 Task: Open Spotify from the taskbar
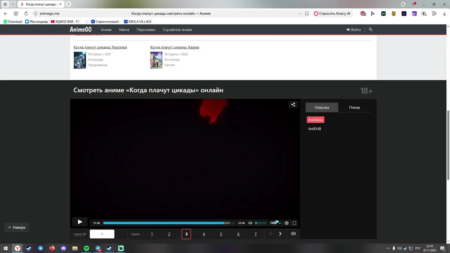86,248
